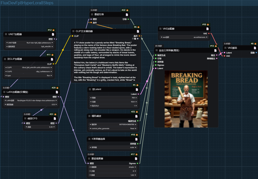The width and height of the screenshot is (258, 179).
Task: Click the fox icon on the #10 badge
Action: tap(208, 24)
